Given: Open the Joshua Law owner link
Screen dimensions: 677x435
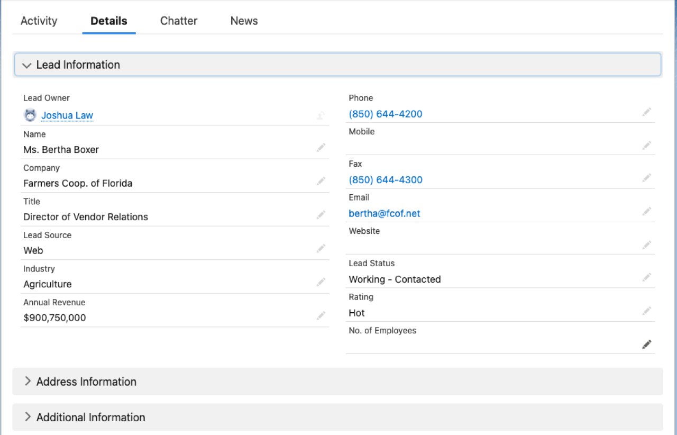Looking at the screenshot, I should 67,115.
